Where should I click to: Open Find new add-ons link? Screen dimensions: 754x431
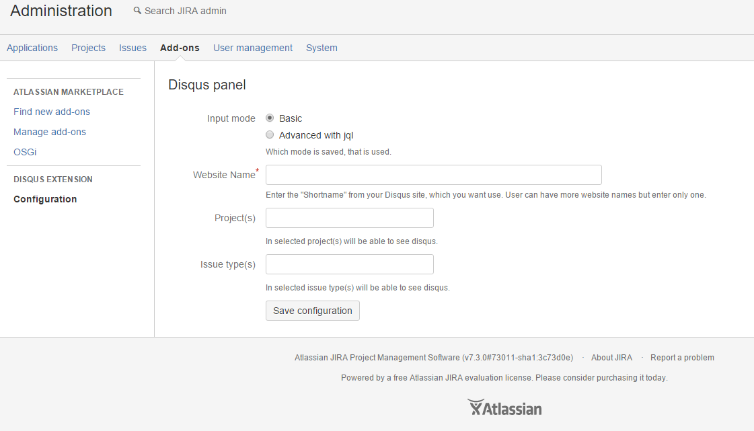[x=52, y=112]
